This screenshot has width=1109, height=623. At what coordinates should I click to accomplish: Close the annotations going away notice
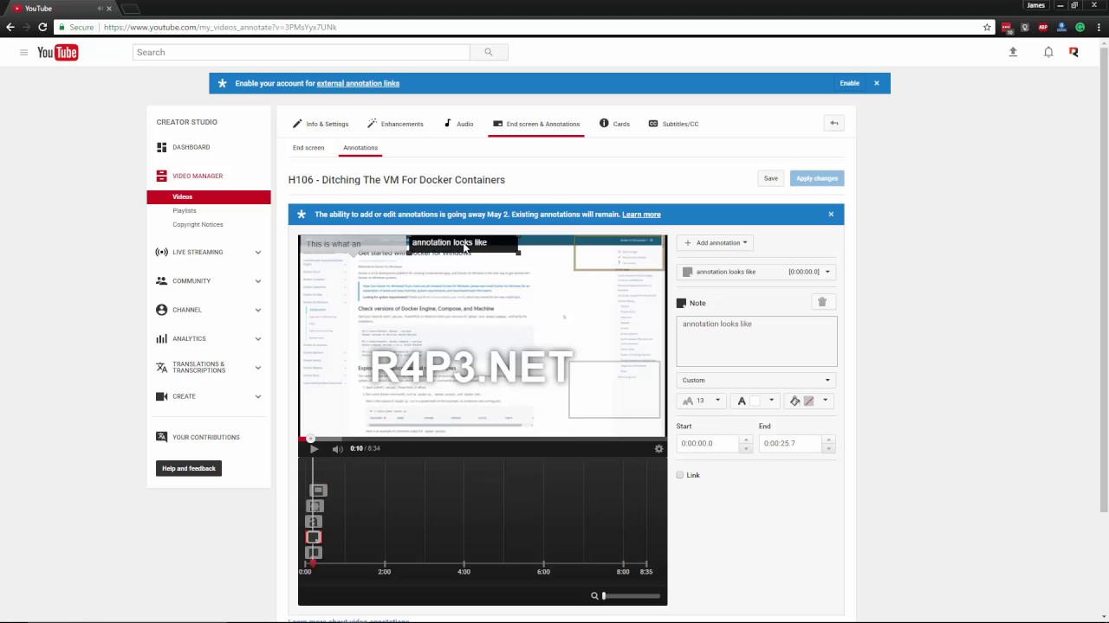(x=831, y=215)
